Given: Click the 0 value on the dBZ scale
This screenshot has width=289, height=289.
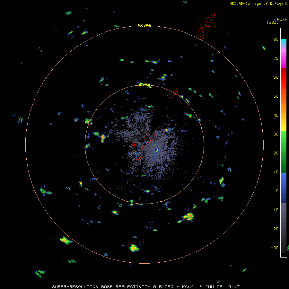Looking at the screenshot, I should (x=277, y=191).
